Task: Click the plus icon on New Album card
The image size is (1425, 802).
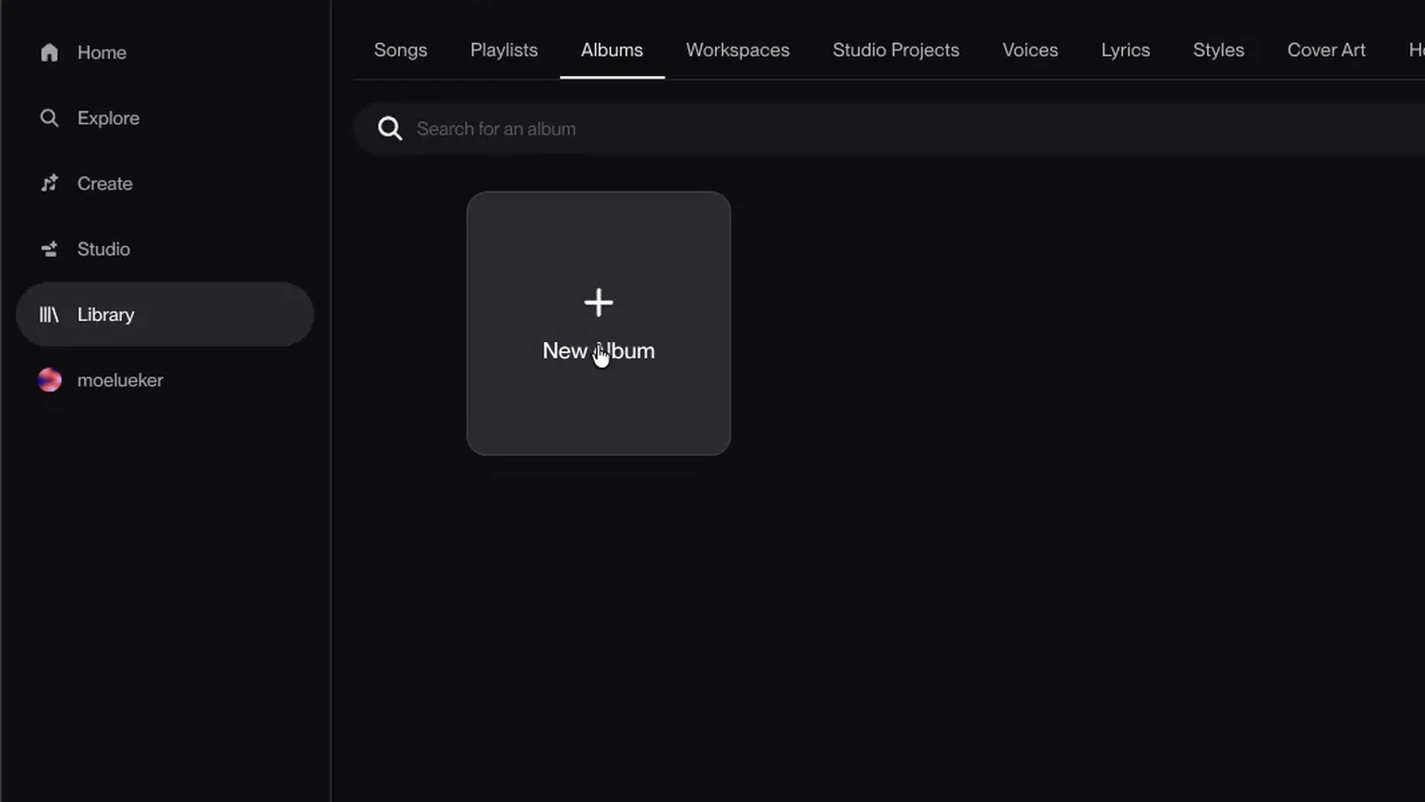Action: pyautogui.click(x=598, y=302)
